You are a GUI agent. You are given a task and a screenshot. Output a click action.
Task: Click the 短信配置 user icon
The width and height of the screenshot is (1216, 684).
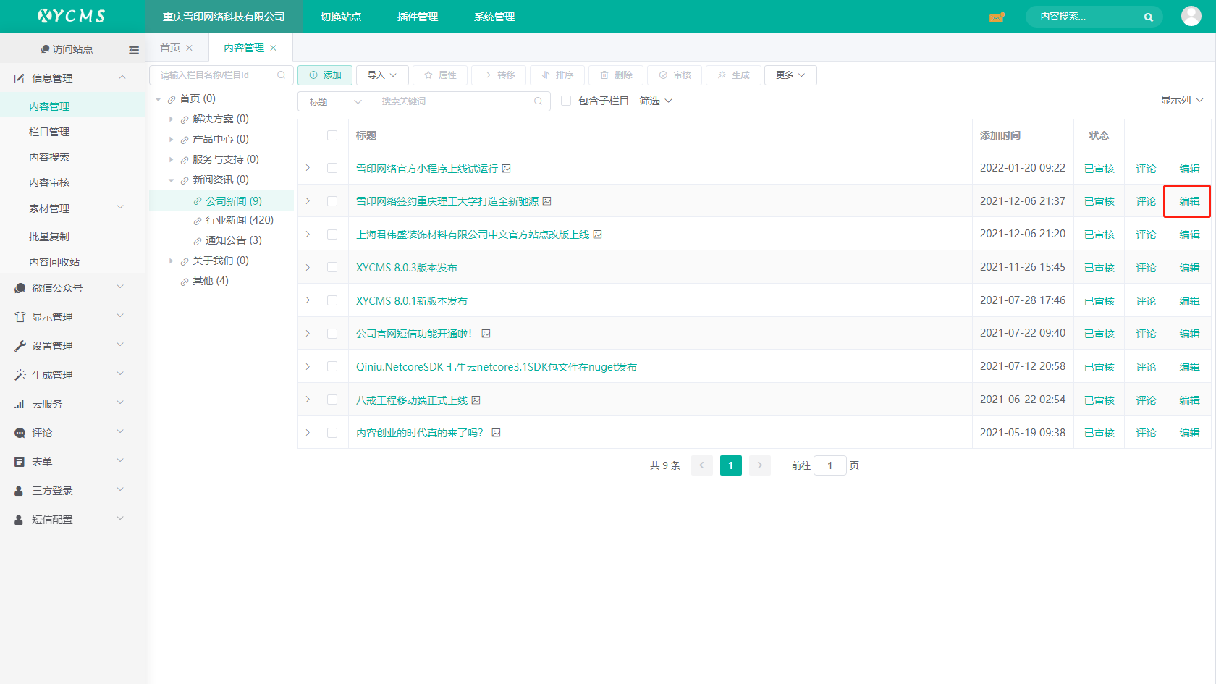pyautogui.click(x=20, y=520)
